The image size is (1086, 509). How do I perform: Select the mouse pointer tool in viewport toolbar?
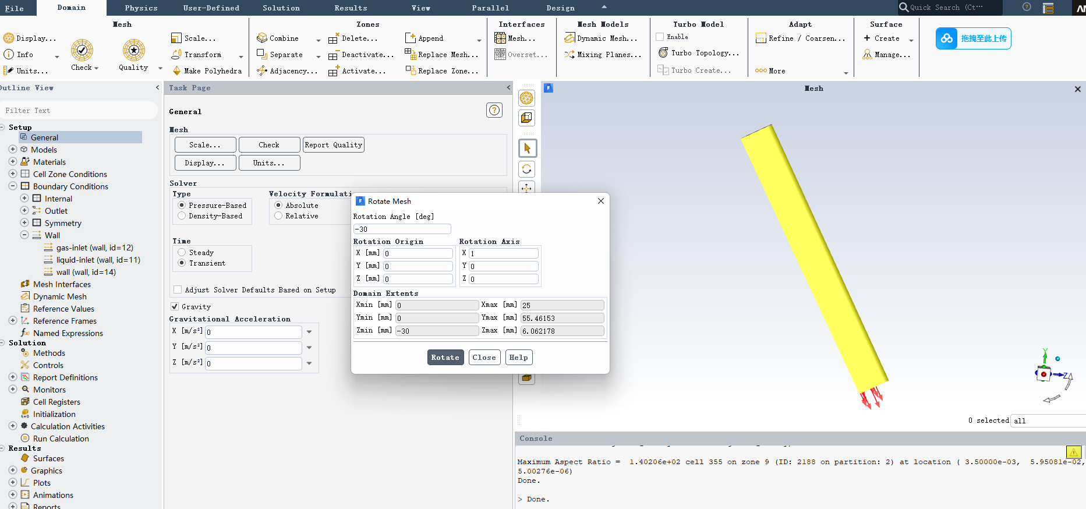click(x=527, y=148)
